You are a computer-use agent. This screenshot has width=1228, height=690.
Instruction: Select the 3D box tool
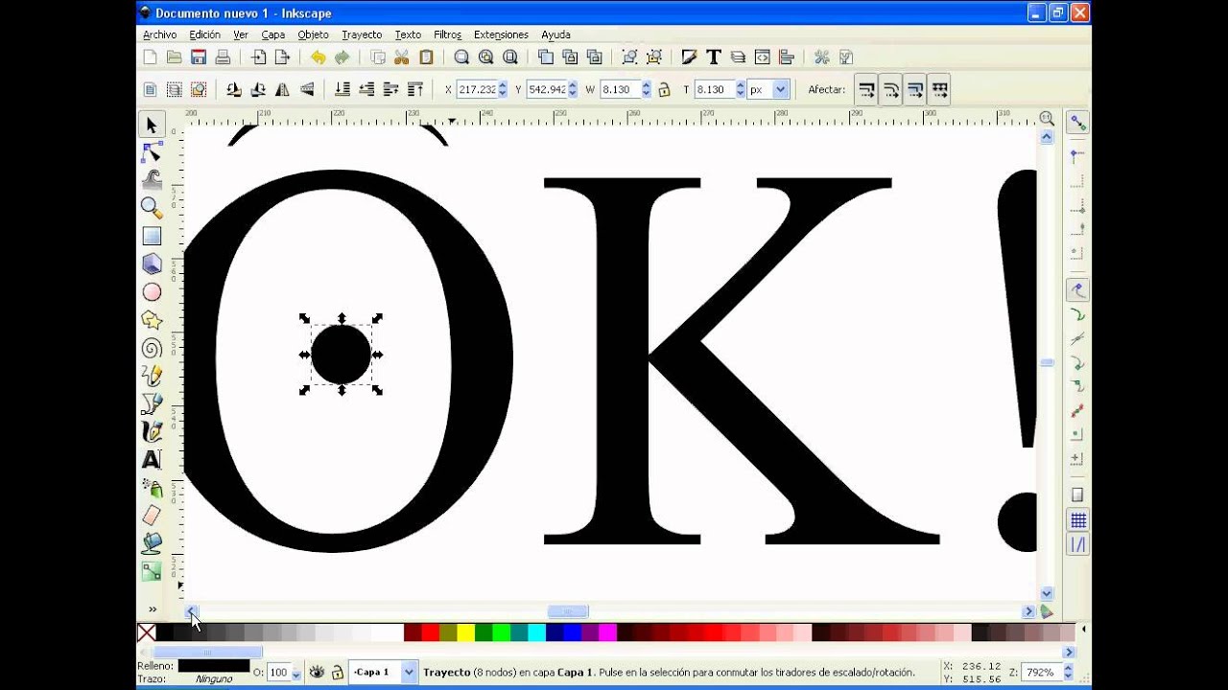(x=152, y=264)
